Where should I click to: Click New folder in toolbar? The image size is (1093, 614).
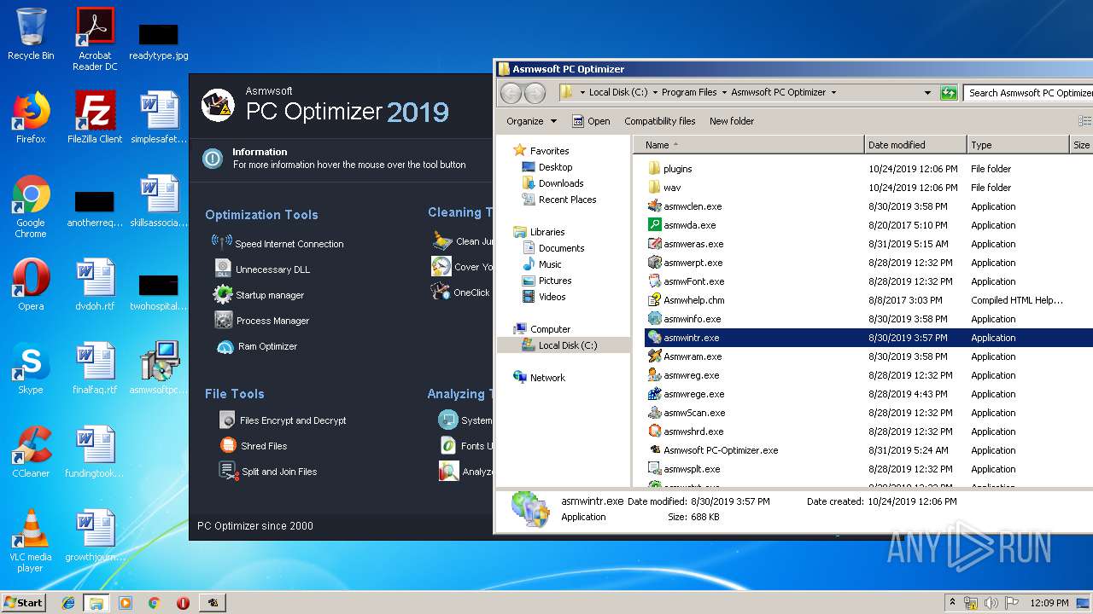pos(732,121)
